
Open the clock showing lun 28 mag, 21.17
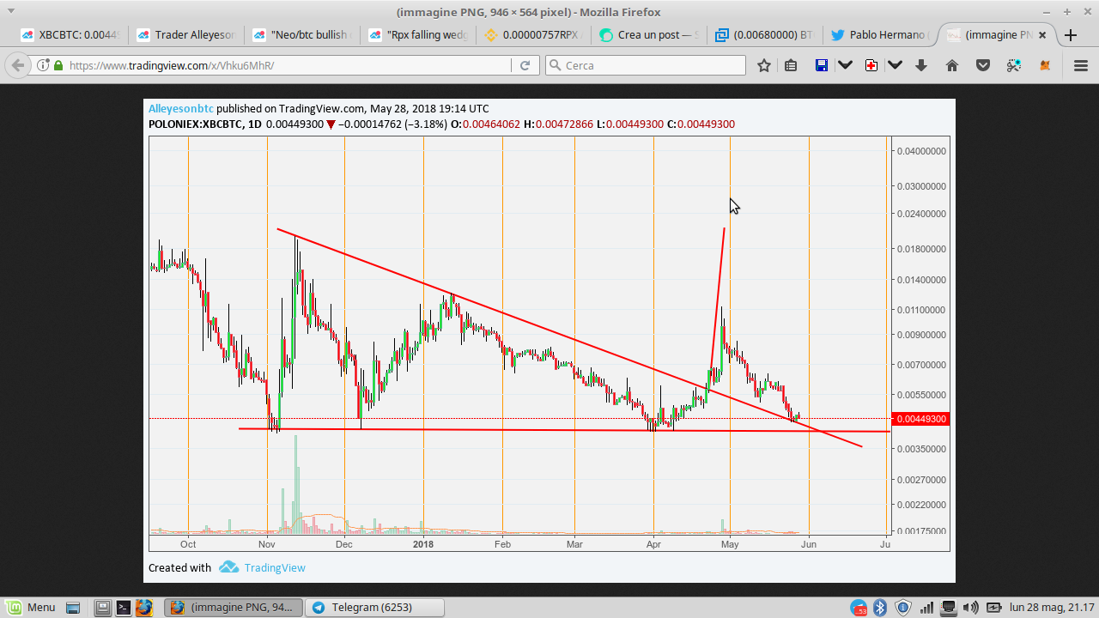(x=1052, y=608)
